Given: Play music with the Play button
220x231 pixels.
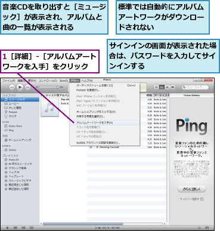Looking at the screenshot, I should [20, 87].
